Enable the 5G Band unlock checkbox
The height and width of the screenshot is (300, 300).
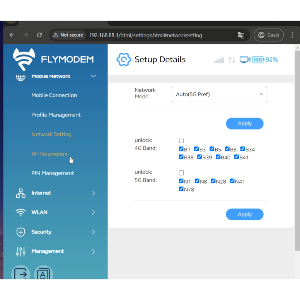(181, 173)
